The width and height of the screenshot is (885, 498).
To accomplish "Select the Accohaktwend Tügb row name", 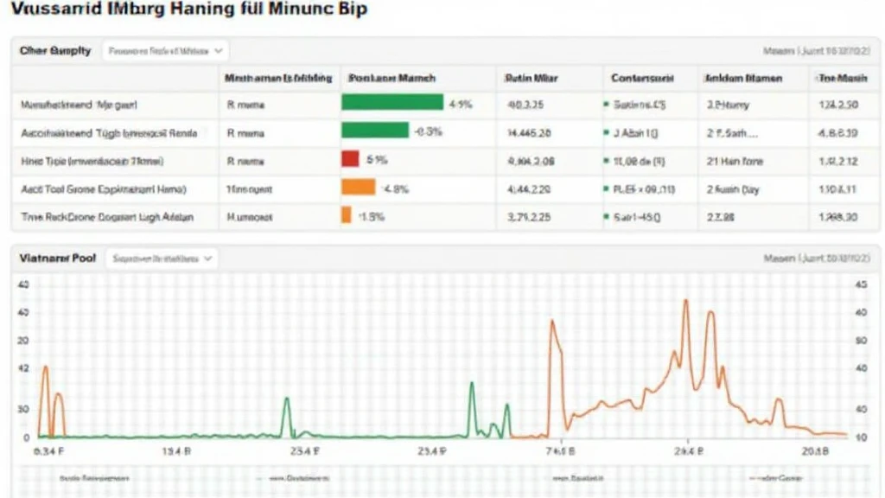I will pyautogui.click(x=109, y=133).
